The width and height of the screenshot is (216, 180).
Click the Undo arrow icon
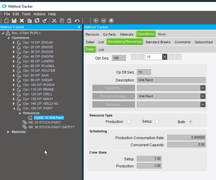coord(77,21)
